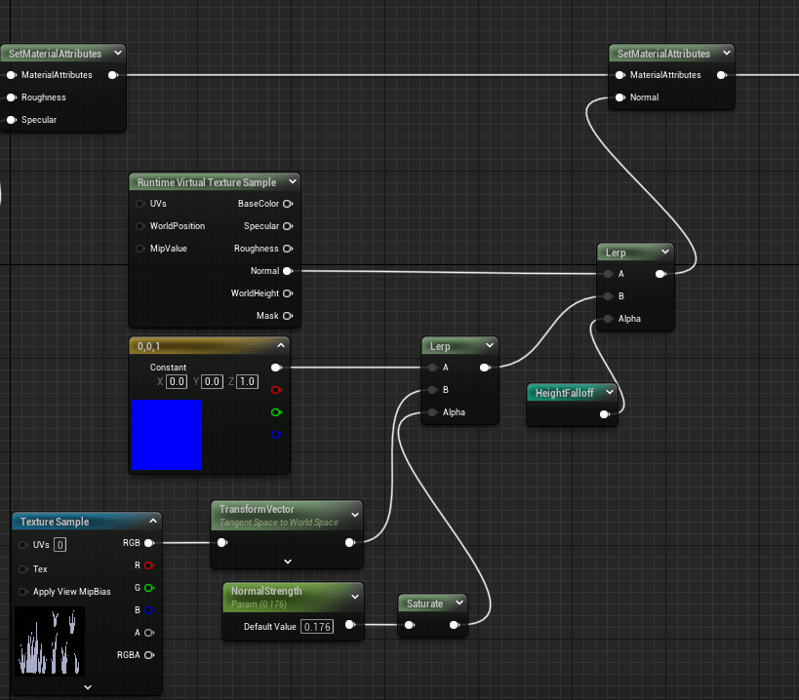Click the BaseColor output pin
The height and width of the screenshot is (700, 799).
(x=288, y=204)
